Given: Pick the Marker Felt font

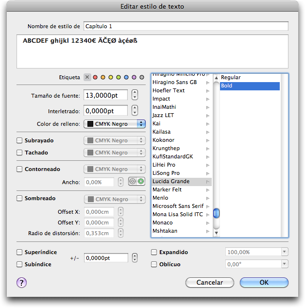Looking at the screenshot, I should pyautogui.click(x=182, y=189).
